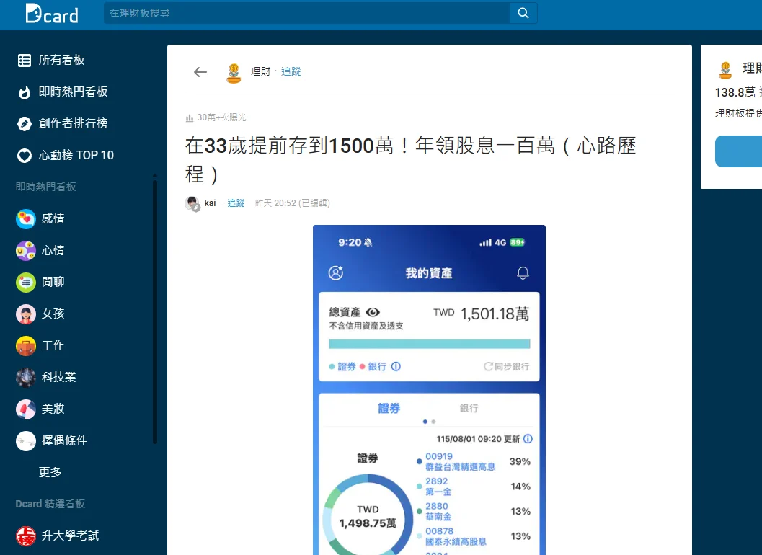Click info icon beside 銀行 legend
This screenshot has height=555, width=762.
pyautogui.click(x=396, y=366)
